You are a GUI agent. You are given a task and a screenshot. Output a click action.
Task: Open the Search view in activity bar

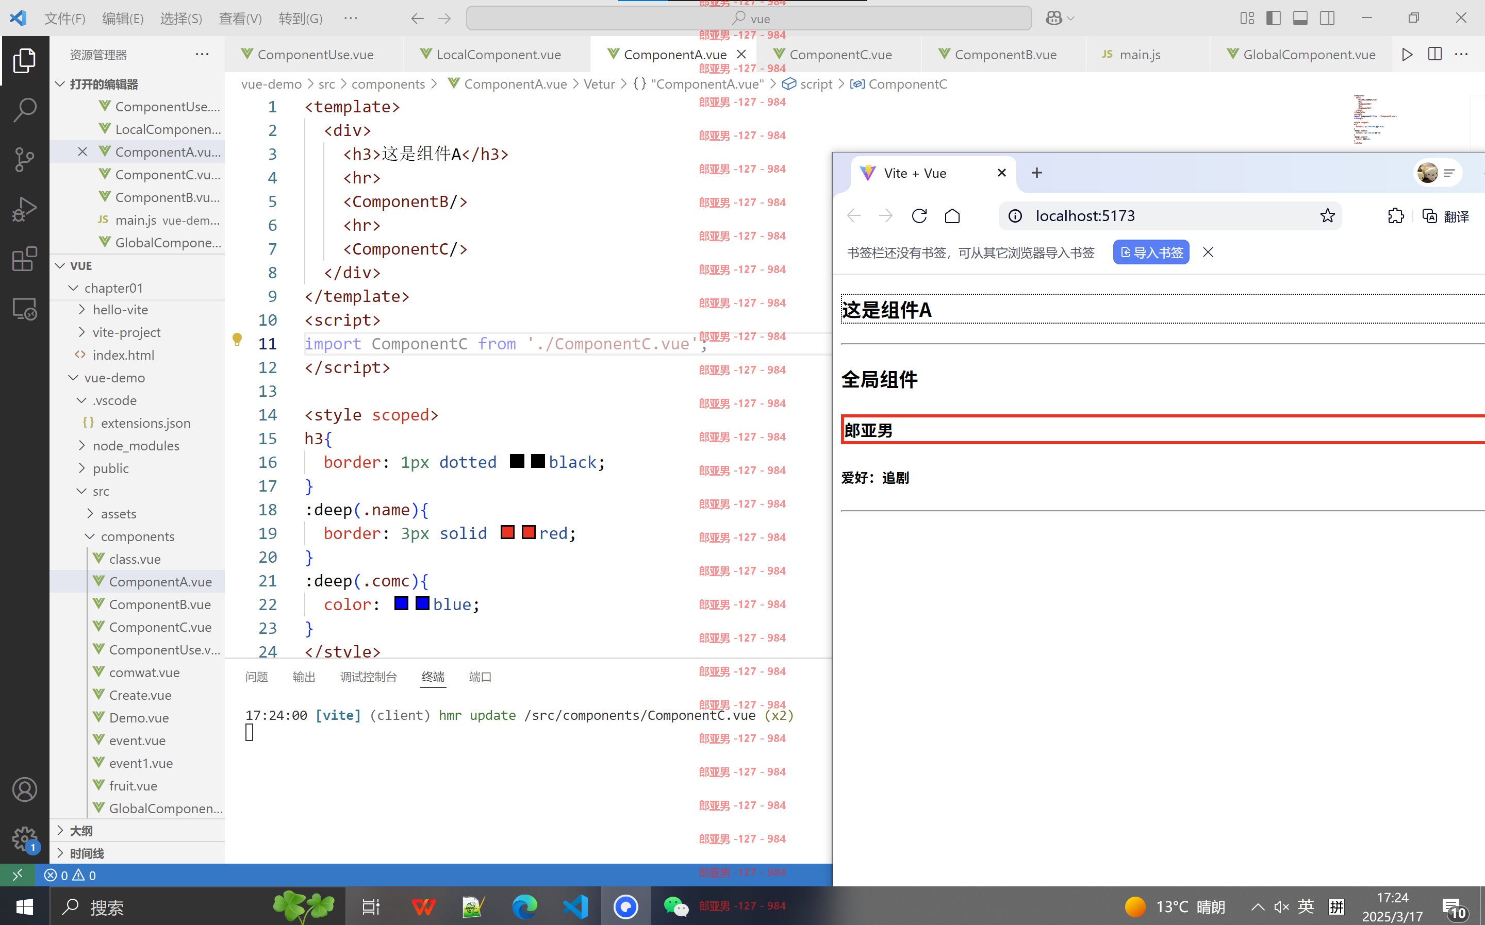point(24,110)
